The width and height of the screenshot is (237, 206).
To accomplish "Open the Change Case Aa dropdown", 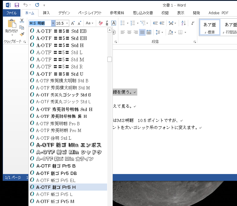I will (89, 23).
